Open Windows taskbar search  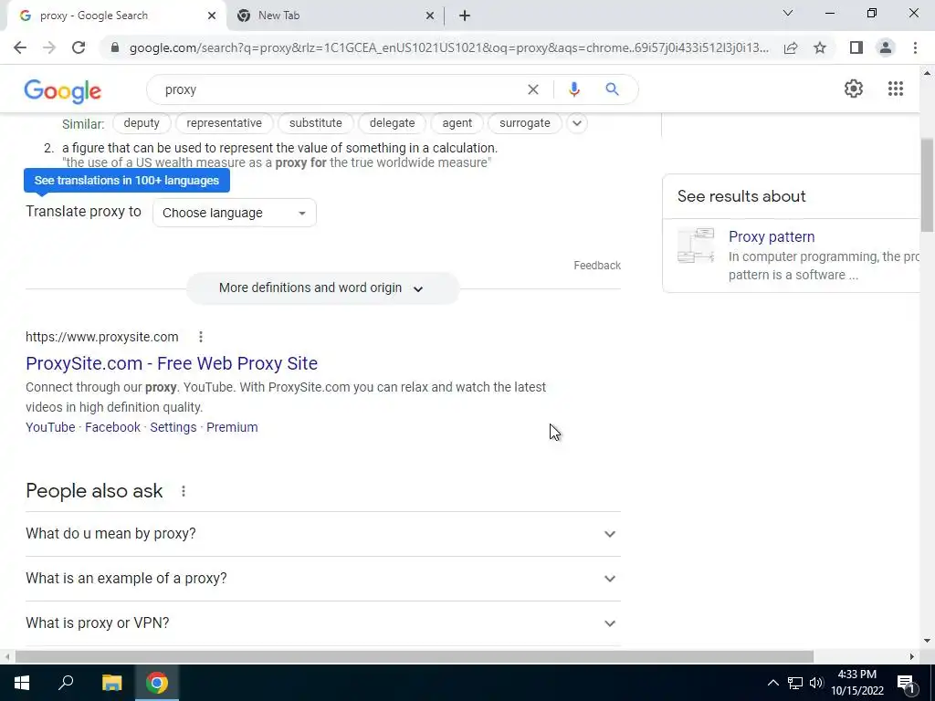(66, 683)
